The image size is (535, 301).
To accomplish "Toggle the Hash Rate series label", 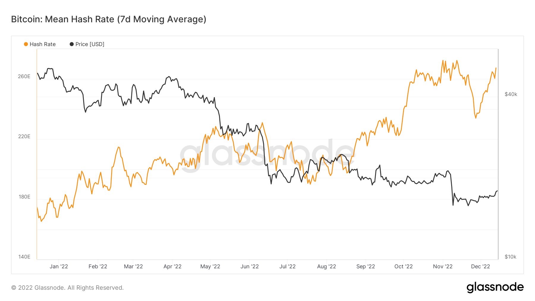I will [43, 44].
